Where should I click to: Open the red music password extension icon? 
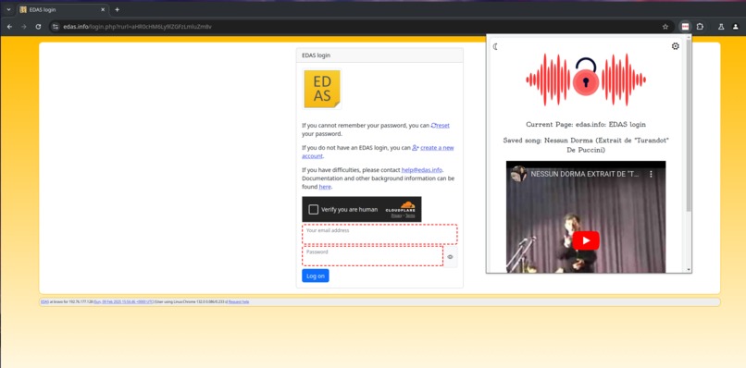685,27
